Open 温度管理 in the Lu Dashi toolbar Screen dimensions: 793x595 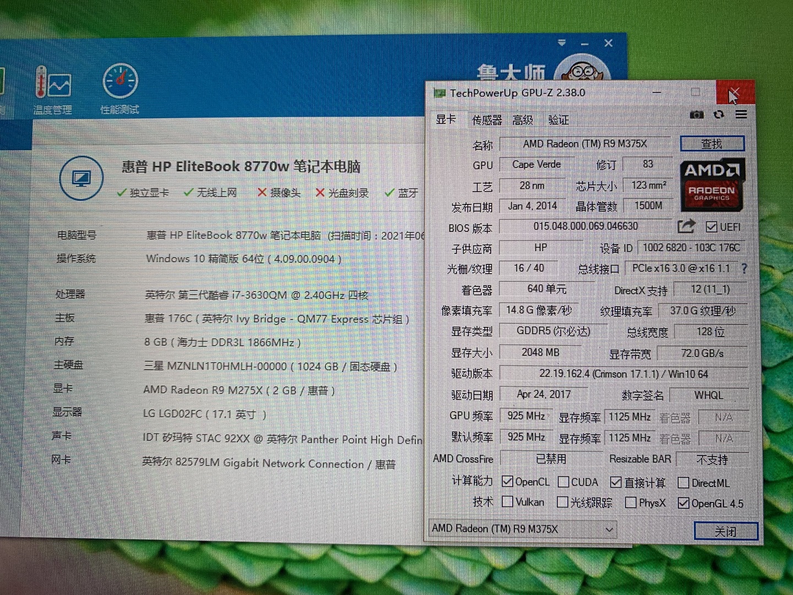coord(53,91)
